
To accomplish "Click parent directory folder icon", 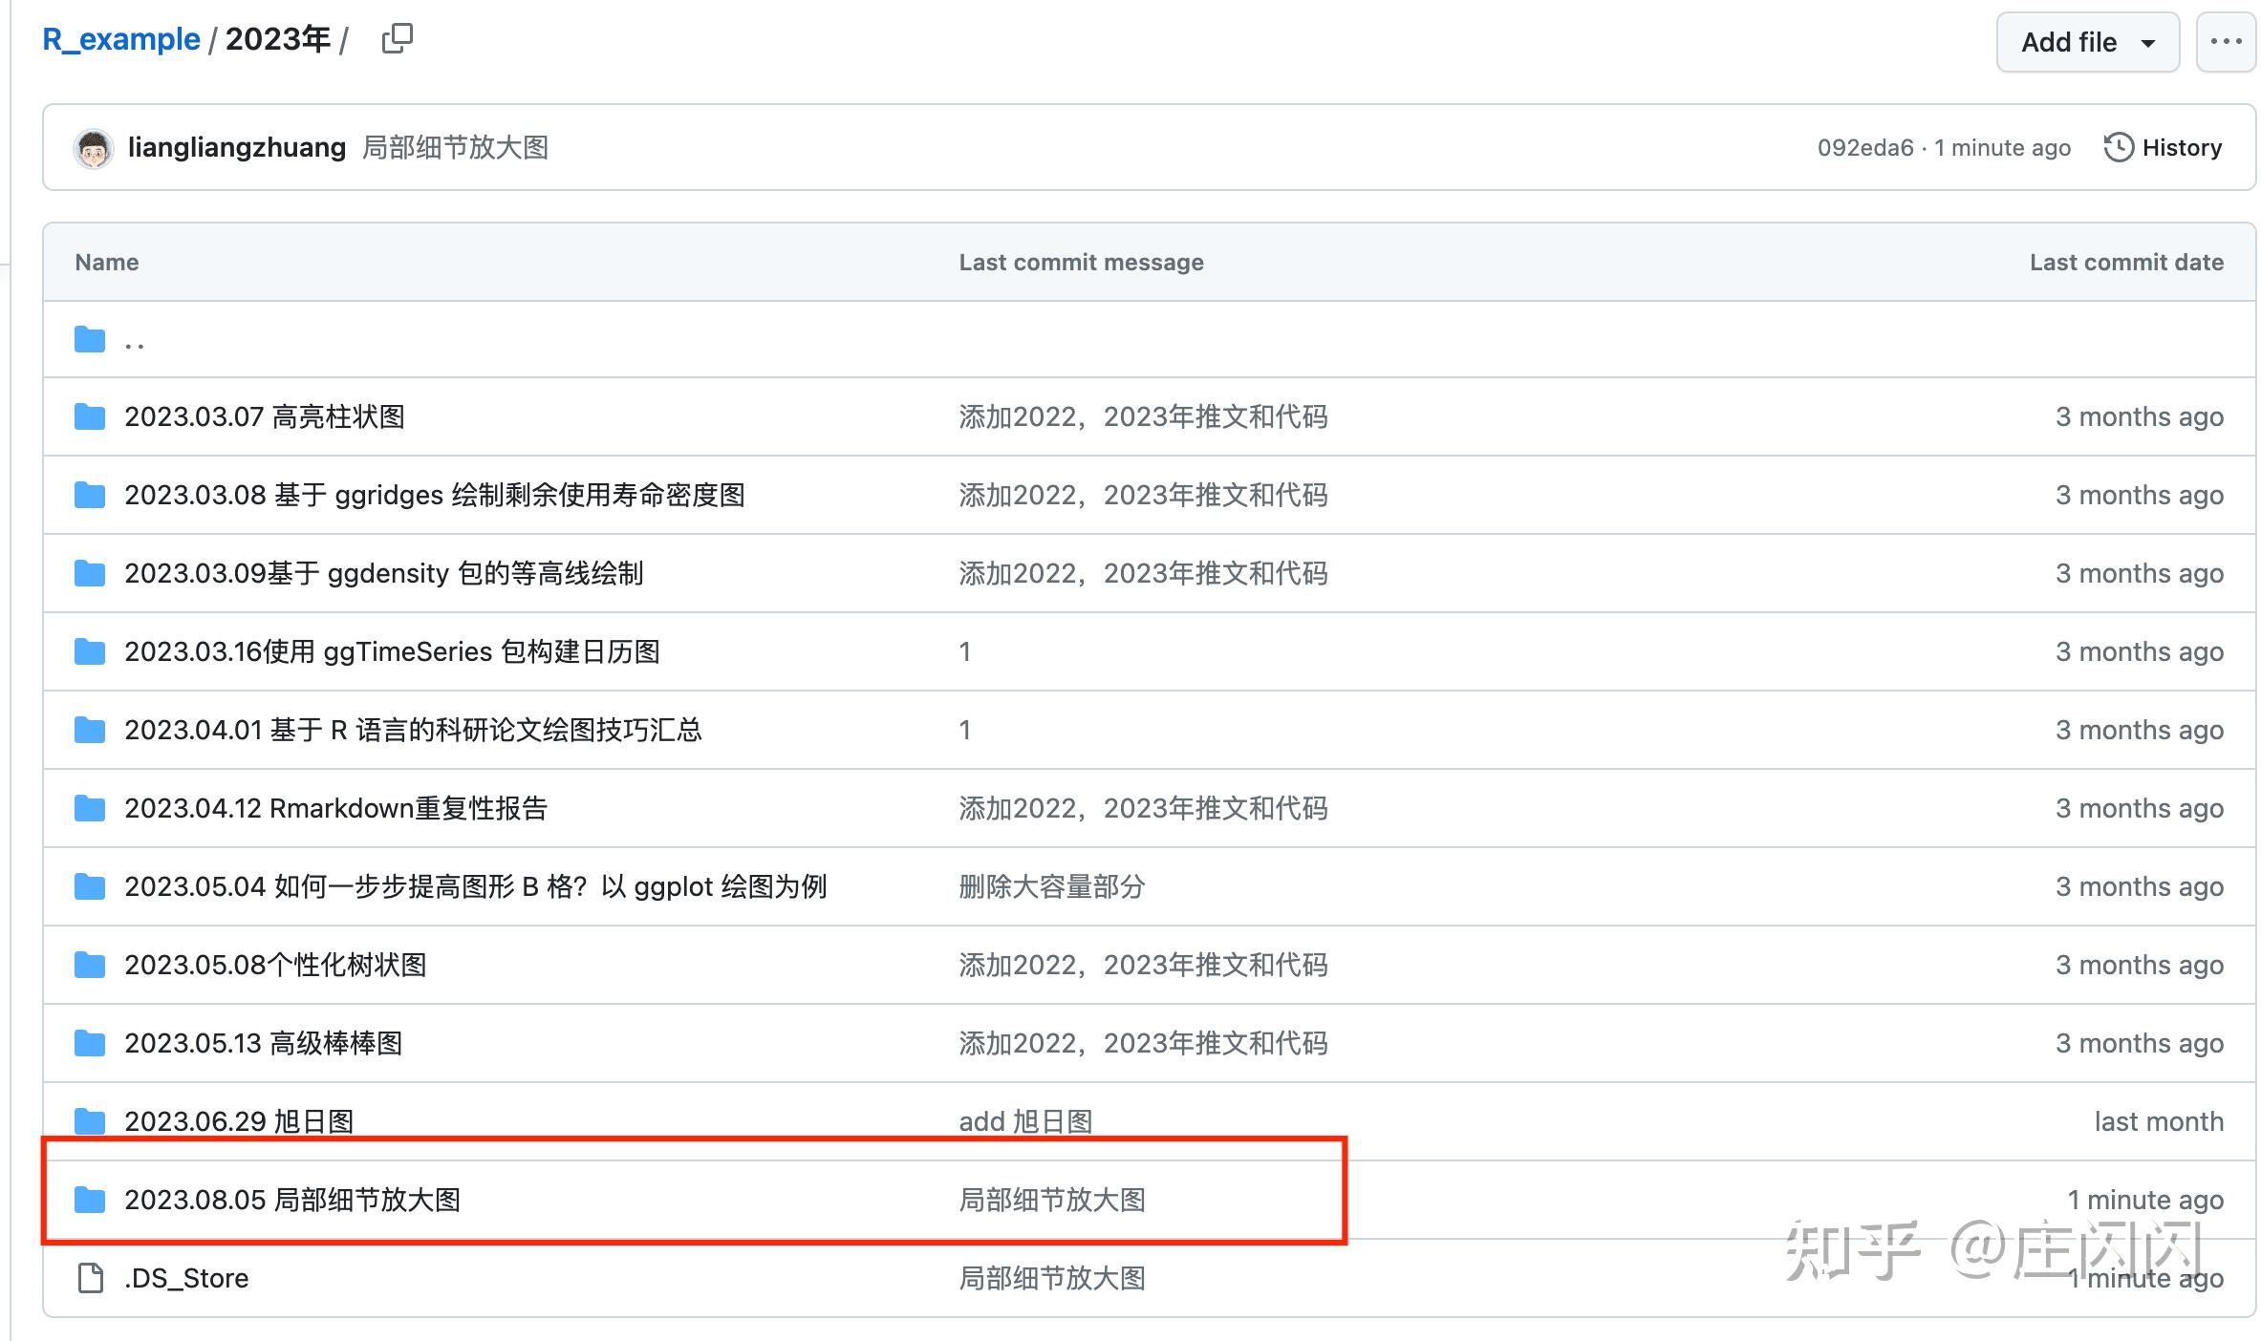I will click(x=90, y=339).
